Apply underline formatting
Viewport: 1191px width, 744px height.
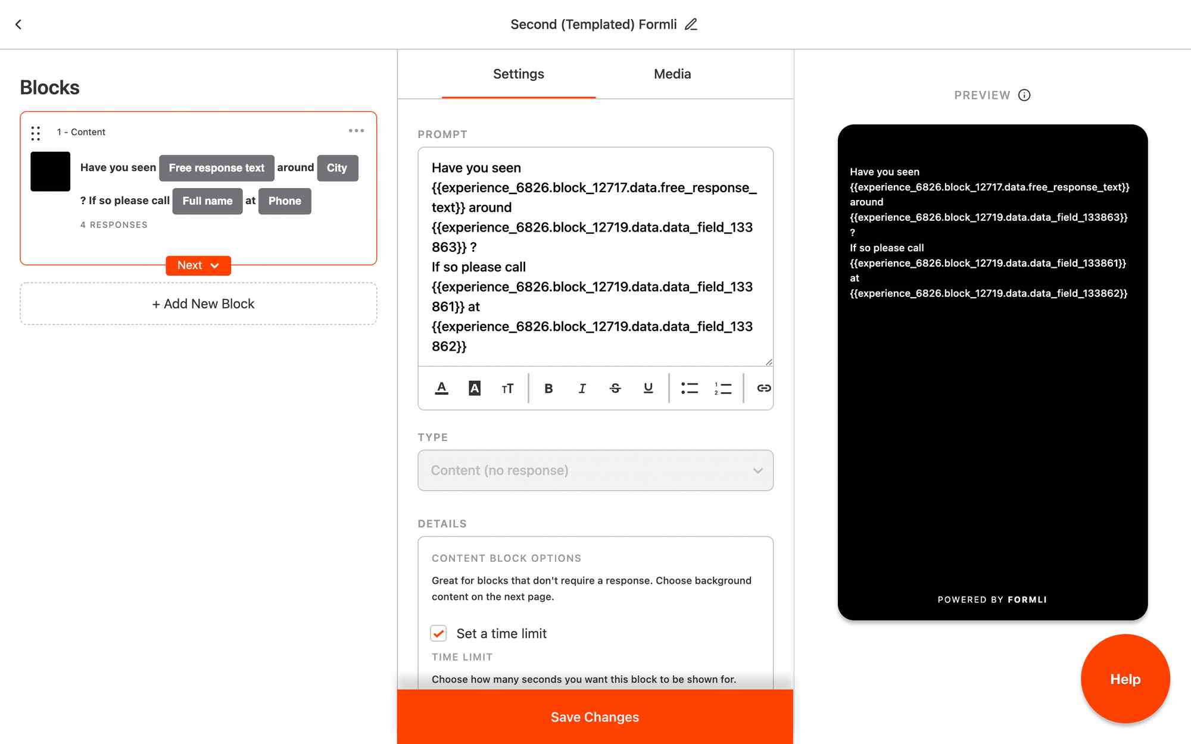click(648, 388)
